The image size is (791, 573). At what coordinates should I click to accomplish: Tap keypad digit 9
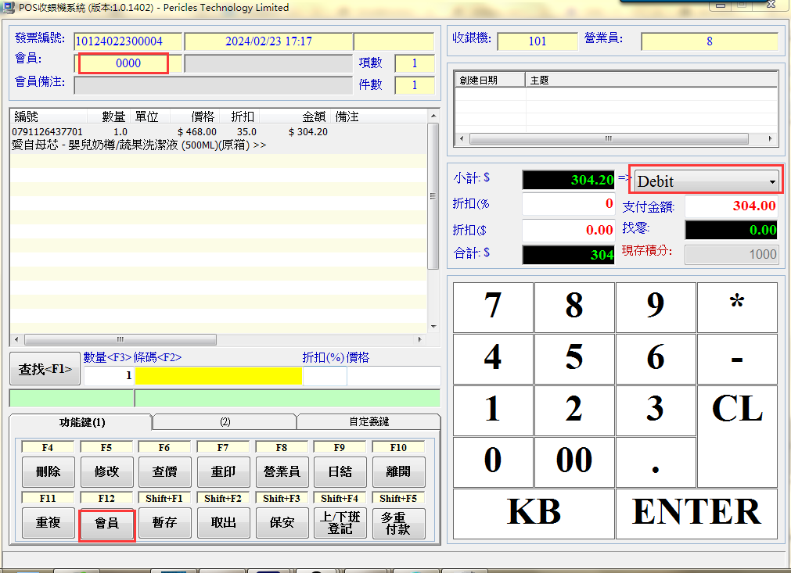(x=656, y=307)
